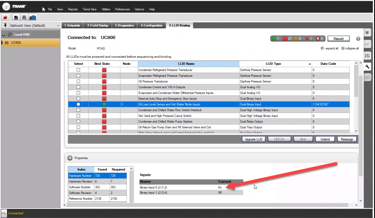Open the monitor side tab icon
Screen dimensions: 375x218
tap(367, 33)
